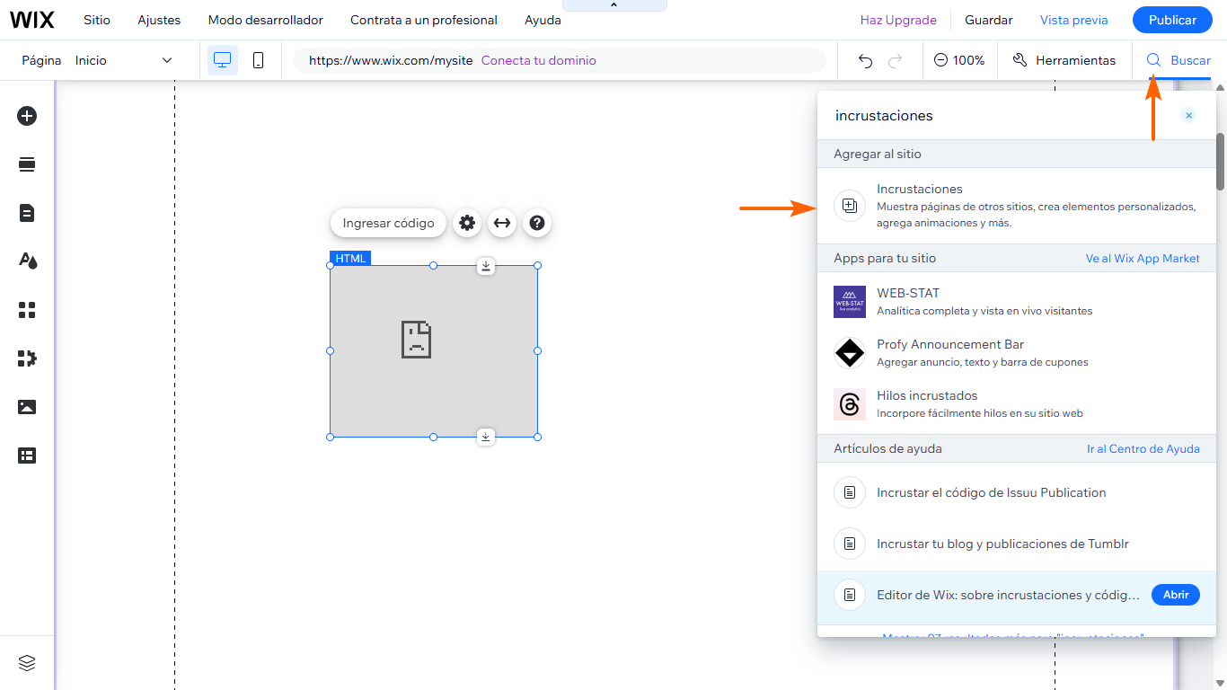Open the Ayuda menu
Image resolution: width=1227 pixels, height=690 pixels.
(543, 20)
